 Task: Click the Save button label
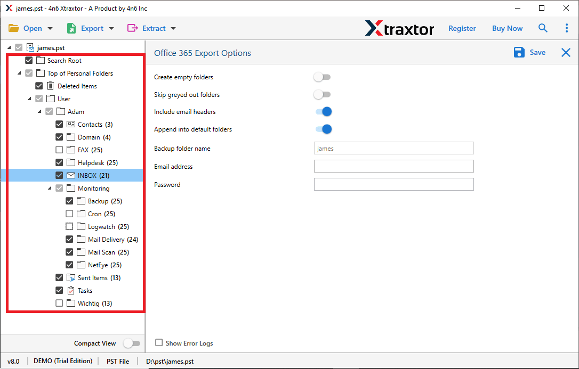[537, 52]
